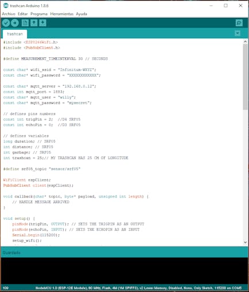Image resolution: width=249 pixels, height=292 pixels.
Task: Click the wifi_password declaration line
Action: [x=52, y=76]
